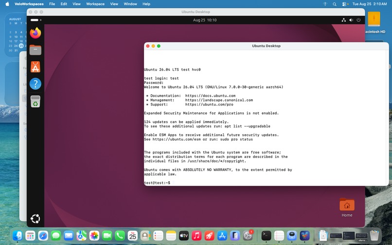Open Terminal from the macOS Dock
Viewport: 392px width, 245px height.
pyautogui.click(x=266, y=235)
